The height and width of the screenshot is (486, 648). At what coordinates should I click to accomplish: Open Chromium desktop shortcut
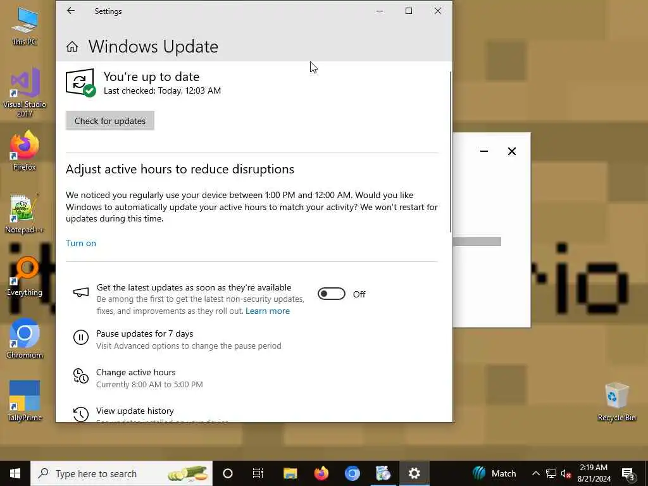[25, 339]
